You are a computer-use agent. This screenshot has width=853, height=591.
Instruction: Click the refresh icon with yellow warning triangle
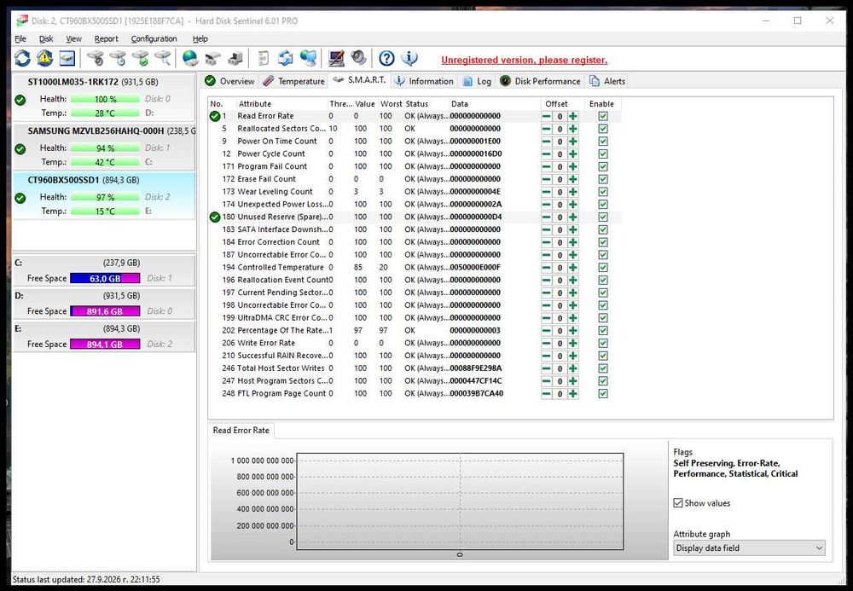[44, 58]
